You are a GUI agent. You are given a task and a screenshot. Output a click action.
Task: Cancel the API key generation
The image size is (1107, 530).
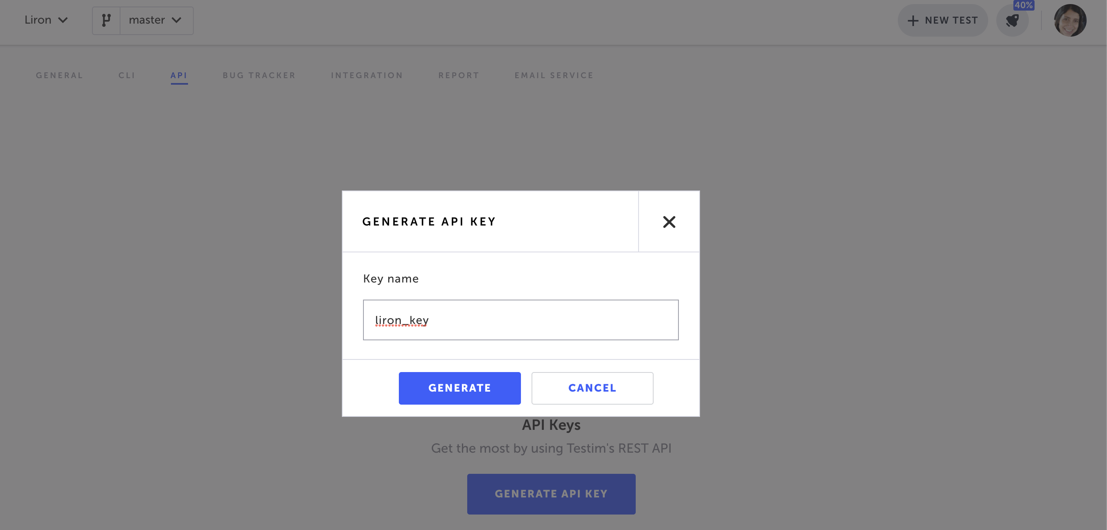click(592, 388)
